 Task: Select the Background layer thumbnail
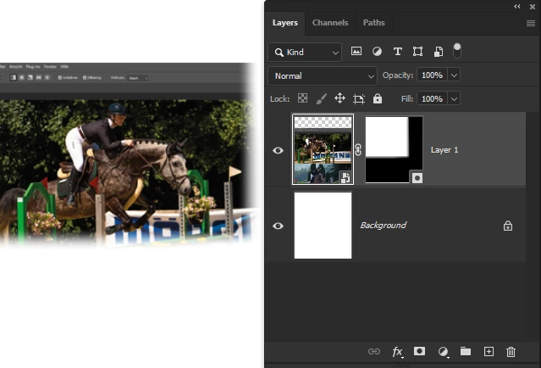(323, 226)
